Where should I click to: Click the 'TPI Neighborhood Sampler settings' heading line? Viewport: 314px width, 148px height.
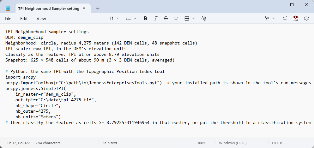[x=47, y=32]
